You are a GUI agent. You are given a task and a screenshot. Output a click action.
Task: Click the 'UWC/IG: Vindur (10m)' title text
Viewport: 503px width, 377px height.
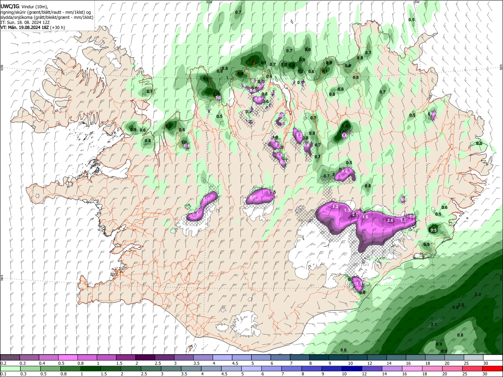click(24, 7)
